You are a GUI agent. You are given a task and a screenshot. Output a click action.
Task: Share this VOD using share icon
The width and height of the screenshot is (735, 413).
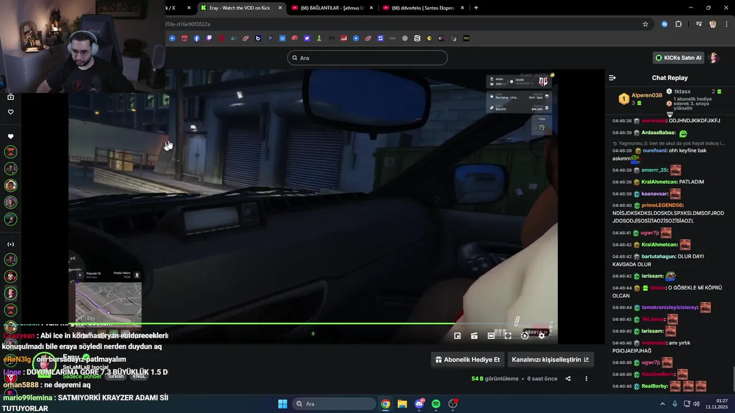tap(568, 379)
